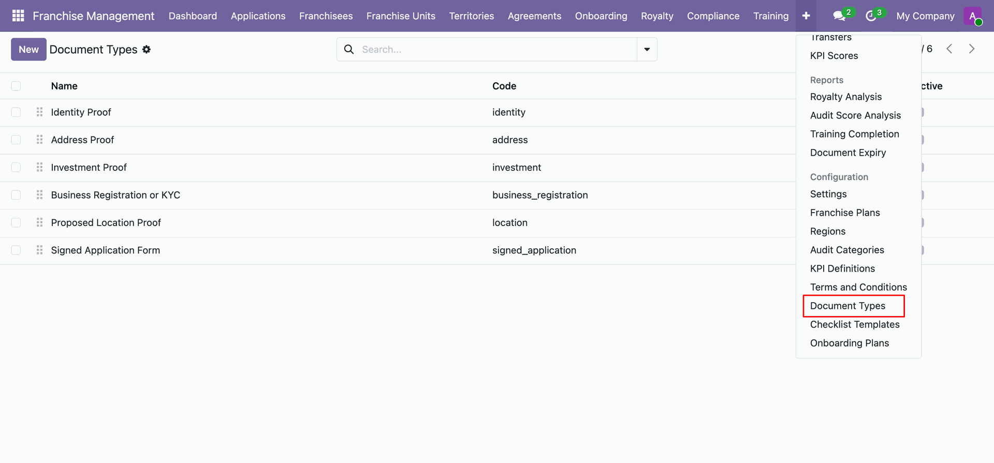Open the Audit Score Analysis report

click(x=855, y=115)
